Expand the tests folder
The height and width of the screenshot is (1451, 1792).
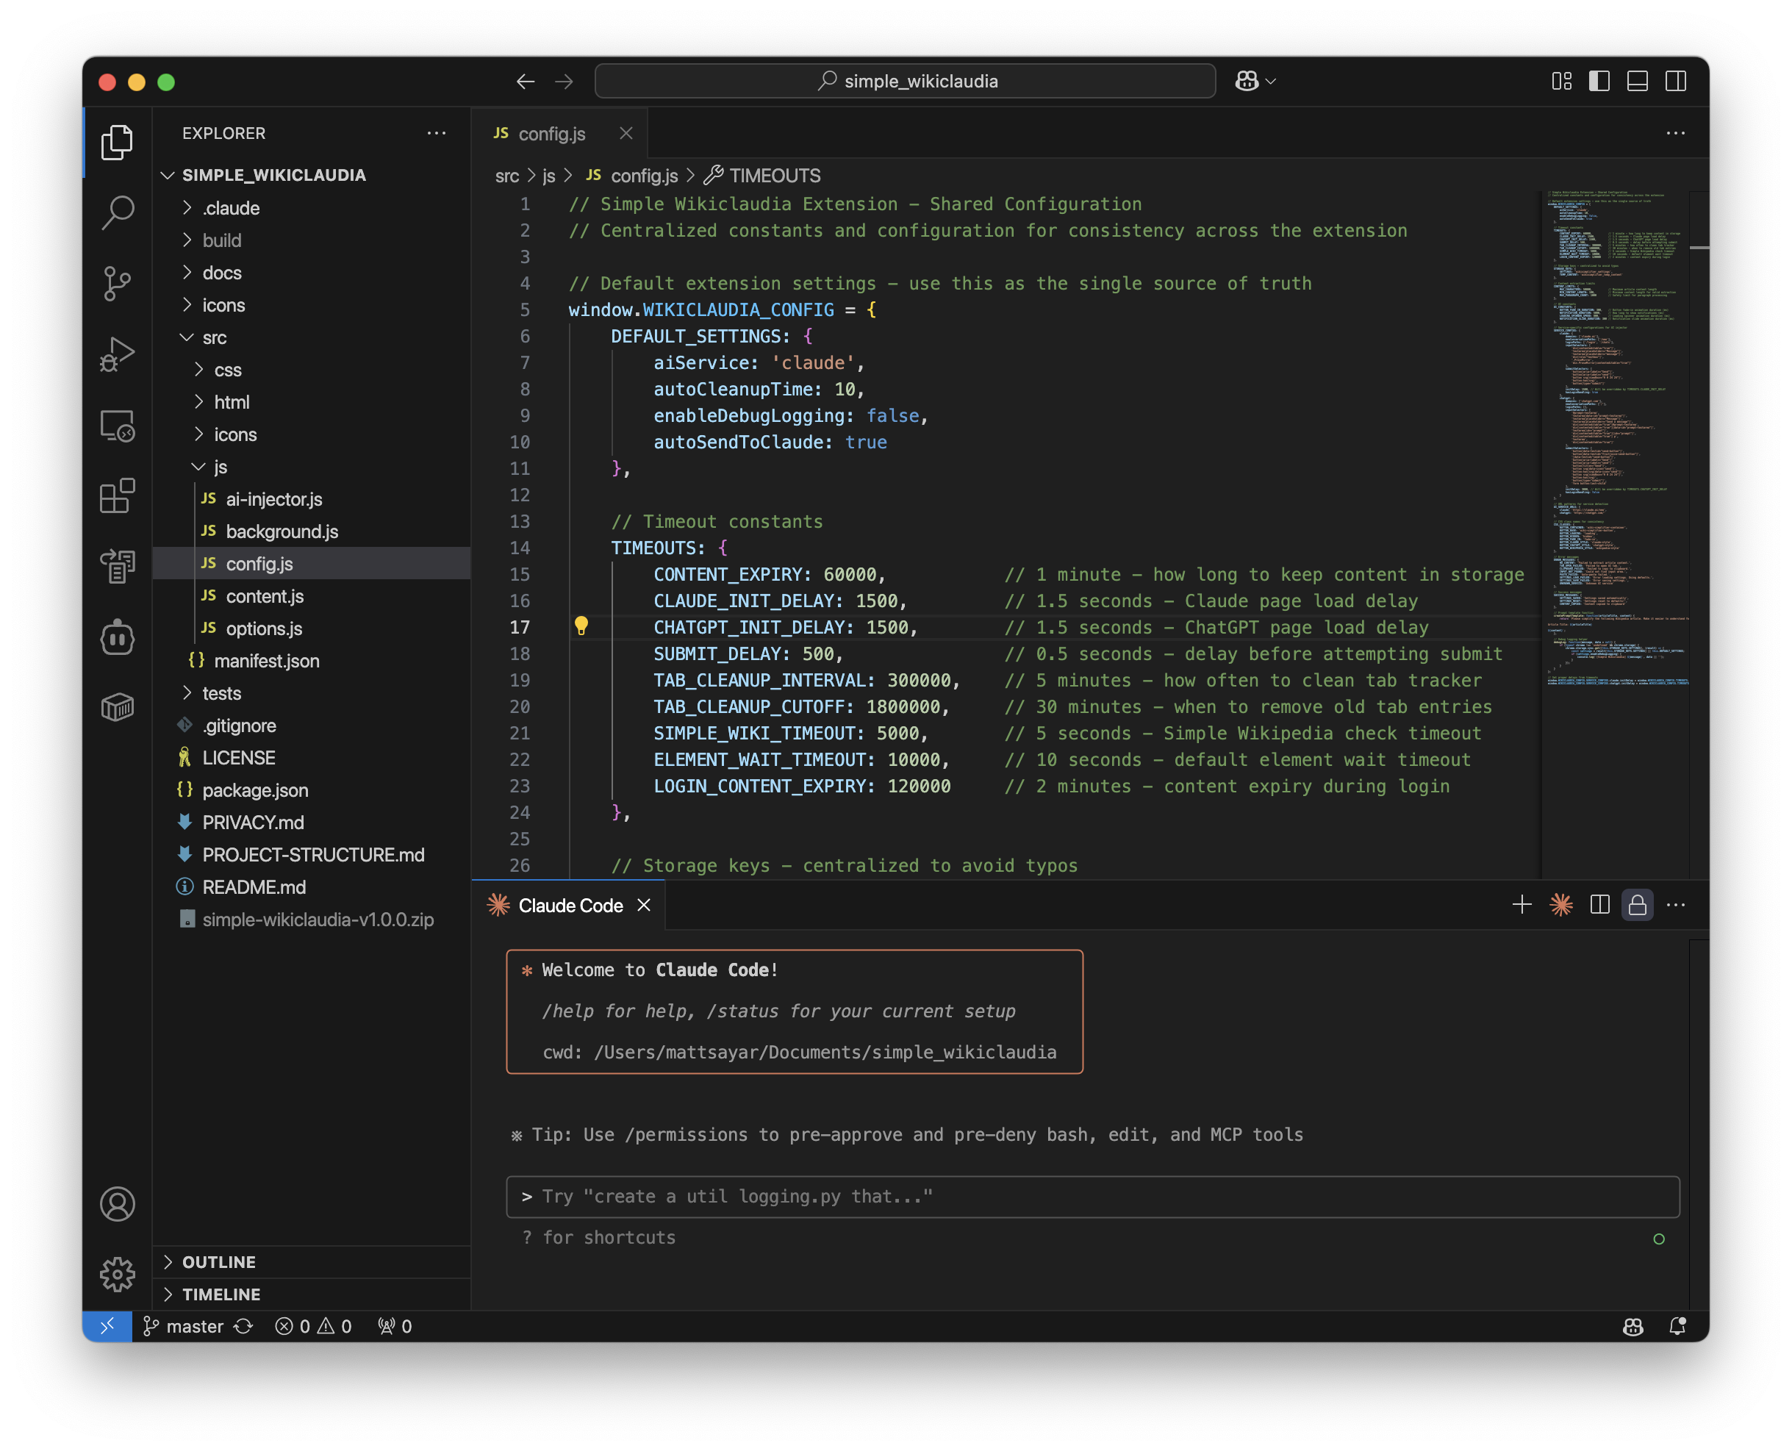point(312,693)
